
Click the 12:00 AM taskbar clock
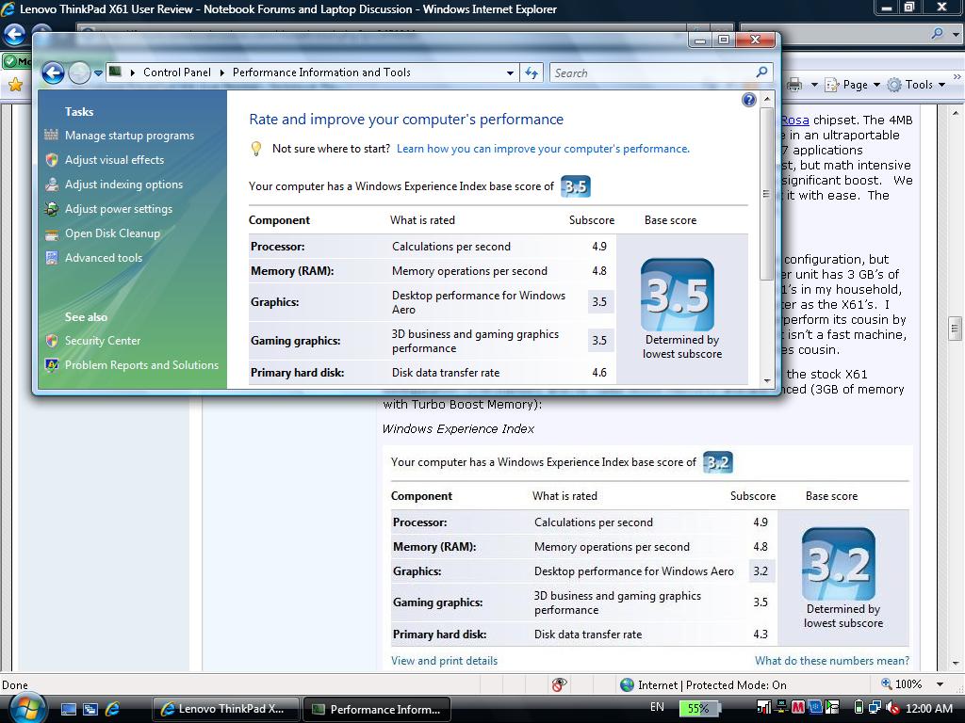(929, 708)
